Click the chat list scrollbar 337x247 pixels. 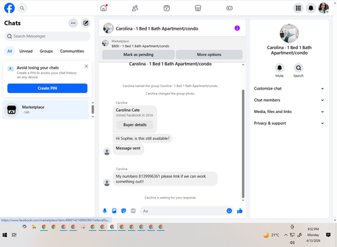(x=93, y=110)
